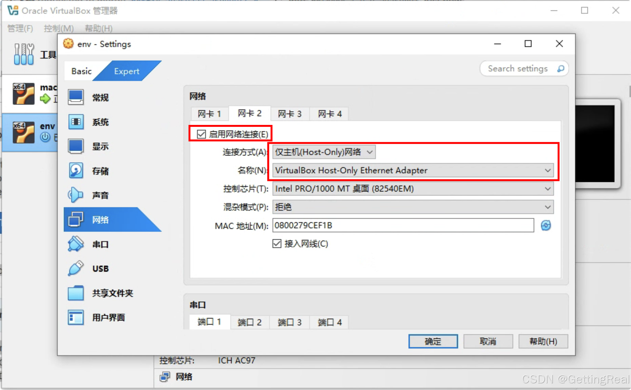Expand the 混杂模式 拒绝 dropdown
The width and height of the screenshot is (631, 390).
(413, 207)
